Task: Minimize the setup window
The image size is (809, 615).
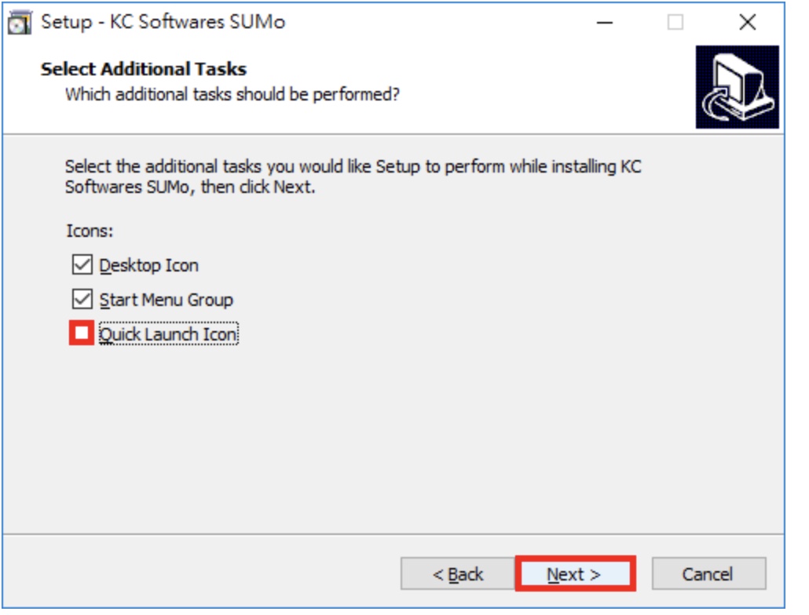Action: [x=605, y=22]
